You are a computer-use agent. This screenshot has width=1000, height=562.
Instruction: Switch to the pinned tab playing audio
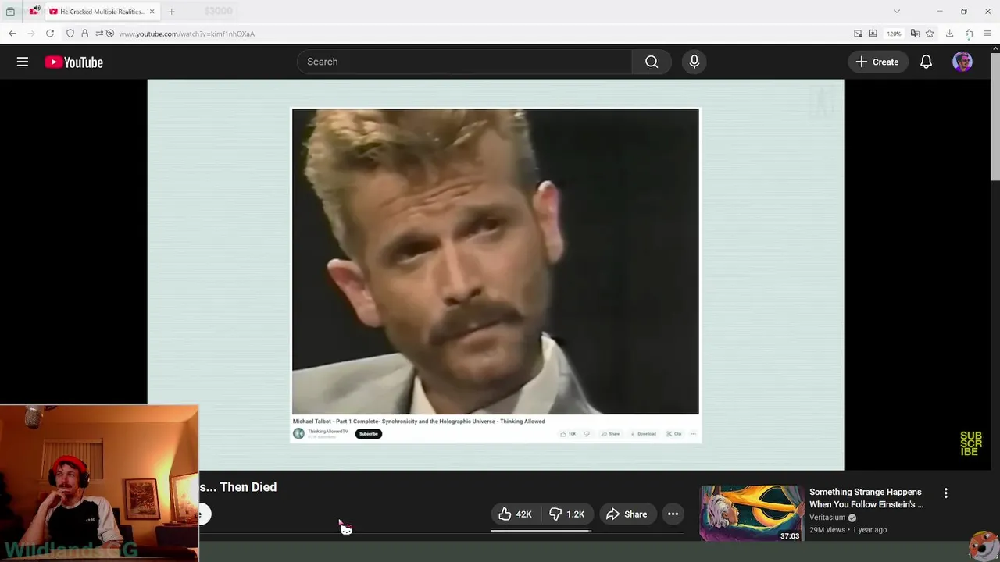[34, 11]
